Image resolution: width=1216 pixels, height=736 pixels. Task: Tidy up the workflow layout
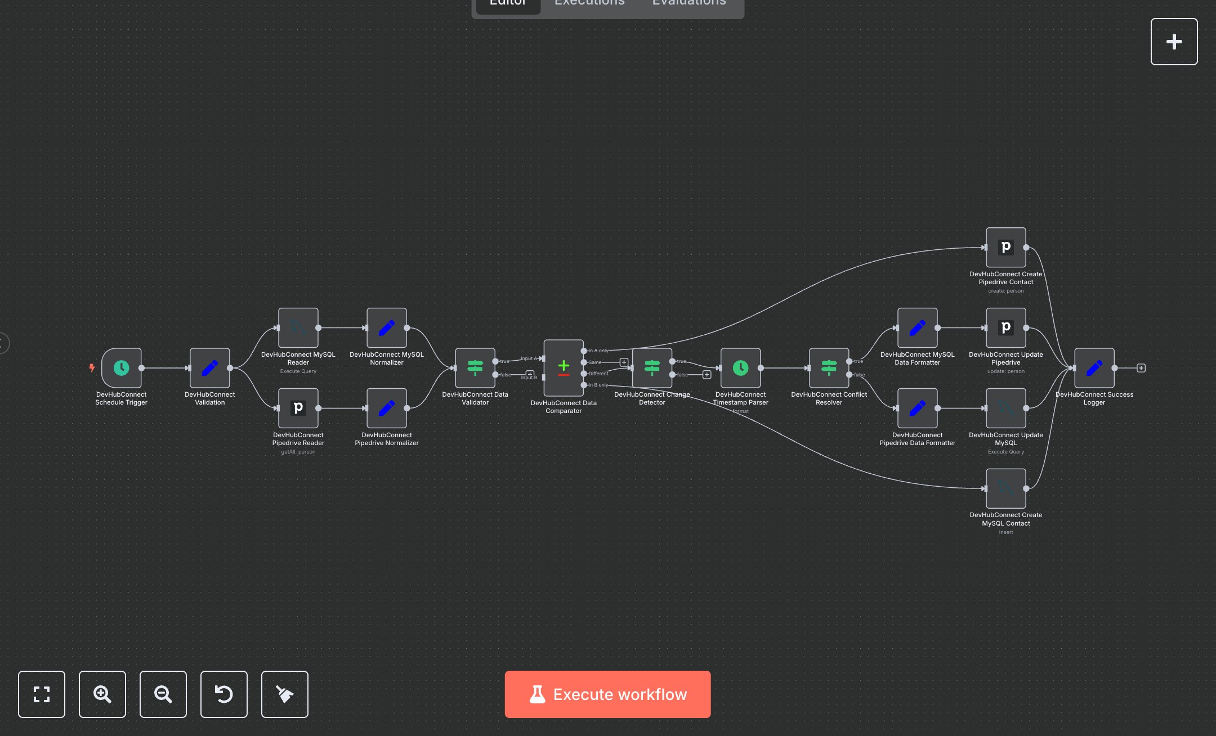click(284, 694)
